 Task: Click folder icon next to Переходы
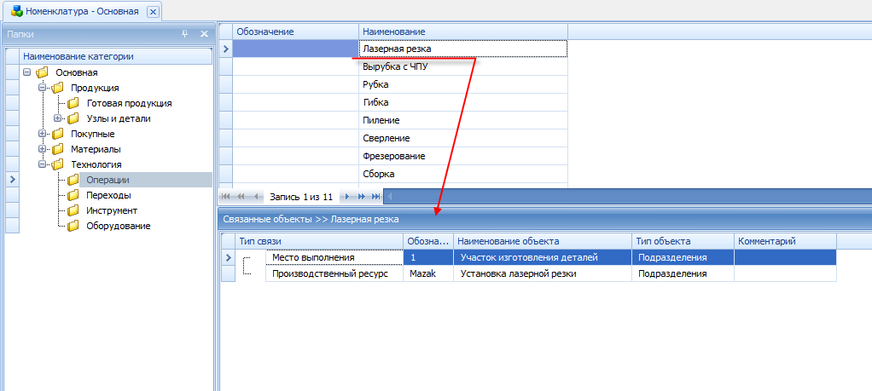(x=73, y=196)
